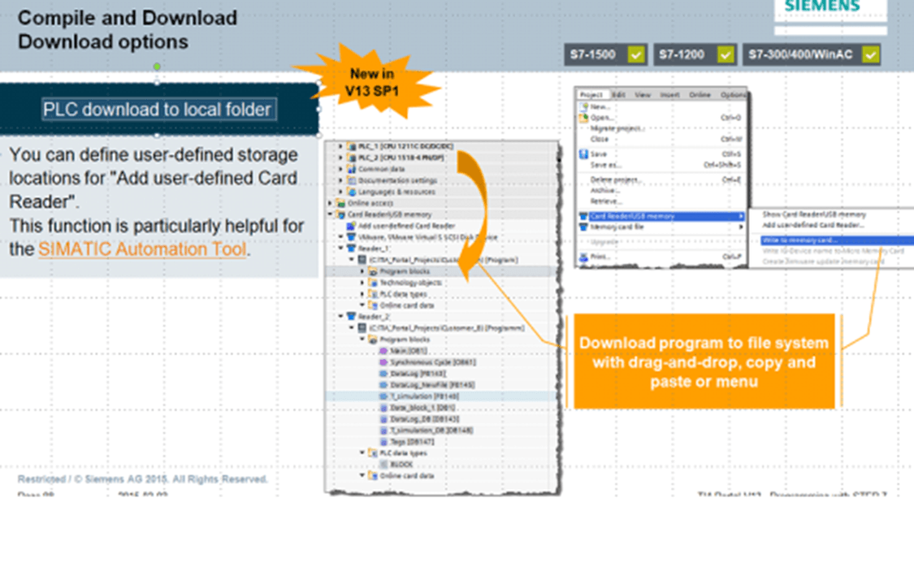The image size is (914, 584).
Task: Toggle the S7-300/400/WinAC green checkmark
Action: [870, 54]
